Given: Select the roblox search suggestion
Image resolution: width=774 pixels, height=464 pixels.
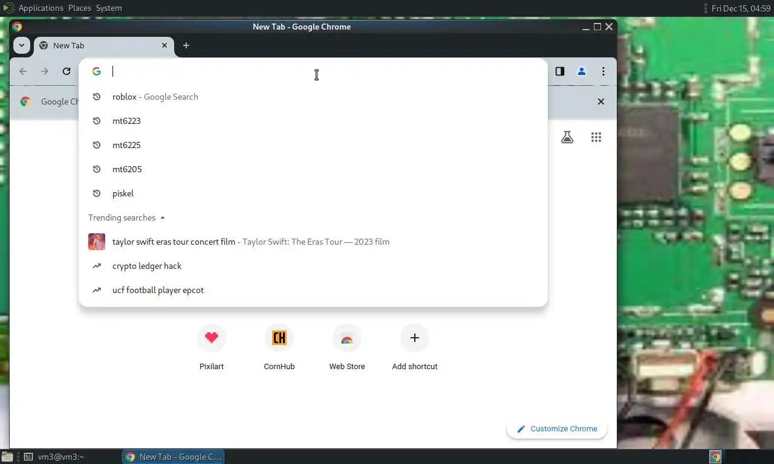Looking at the screenshot, I should coord(313,97).
